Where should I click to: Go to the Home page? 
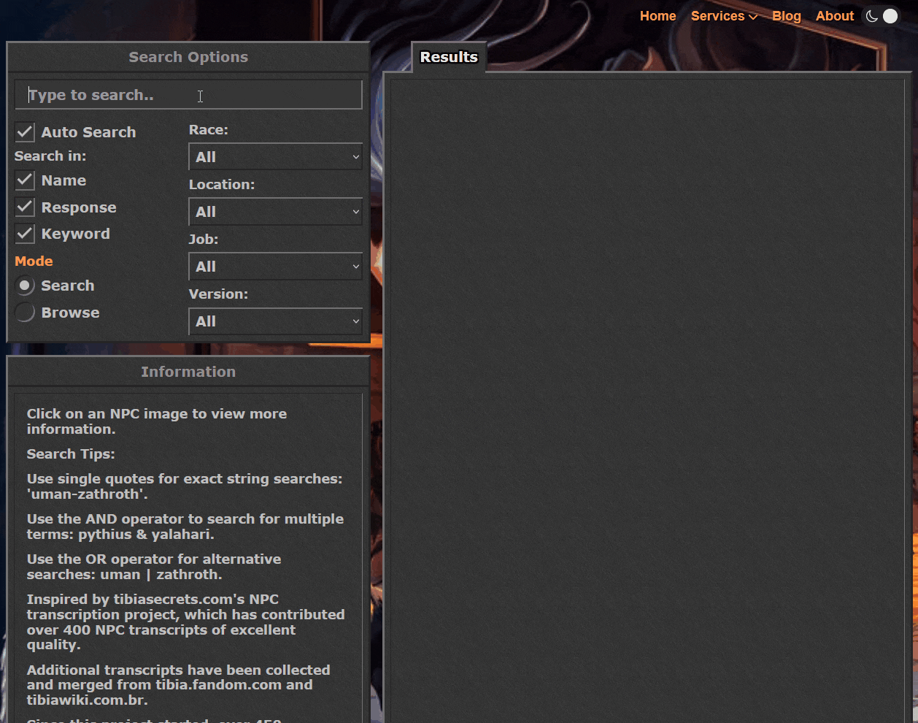[x=657, y=16]
